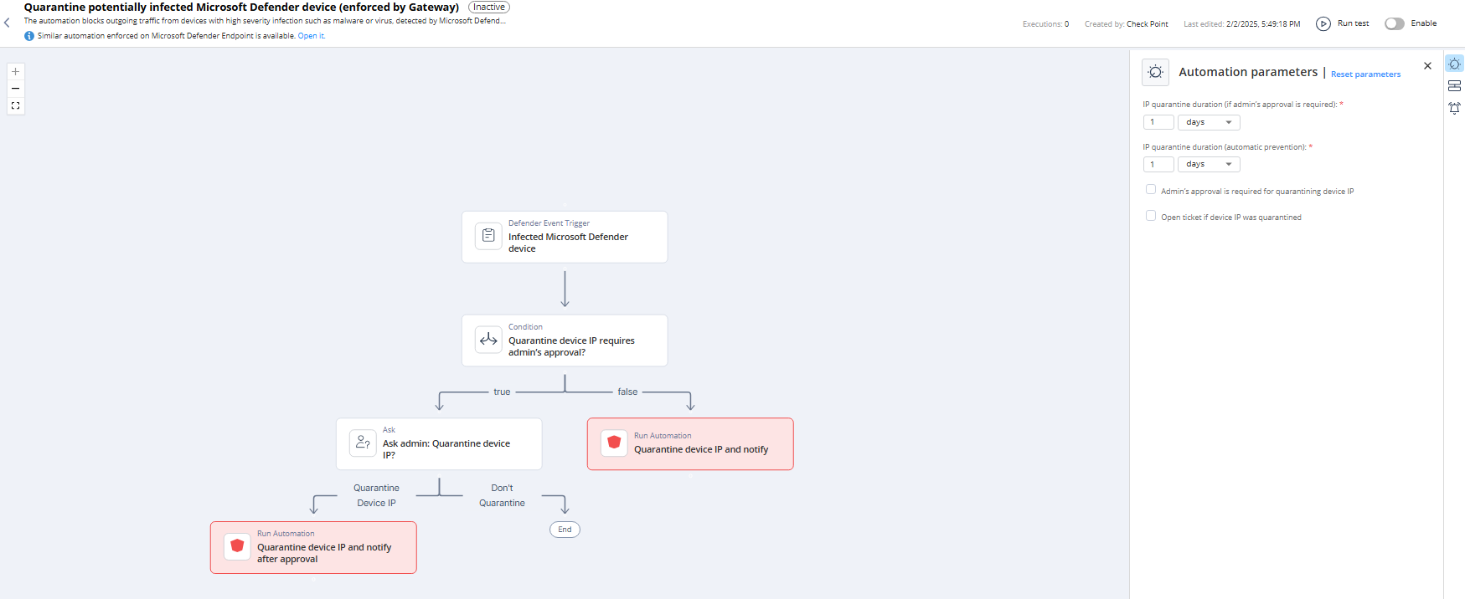Zoom out of the workflow canvas
This screenshot has width=1465, height=599.
point(15,89)
